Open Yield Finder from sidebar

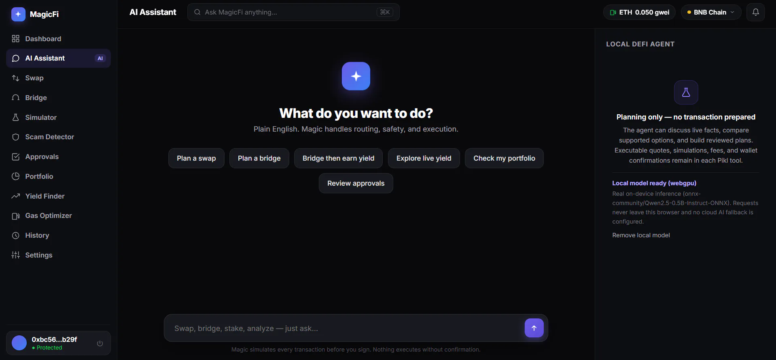tap(58, 196)
